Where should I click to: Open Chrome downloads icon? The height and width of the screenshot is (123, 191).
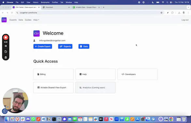coord(179,13)
